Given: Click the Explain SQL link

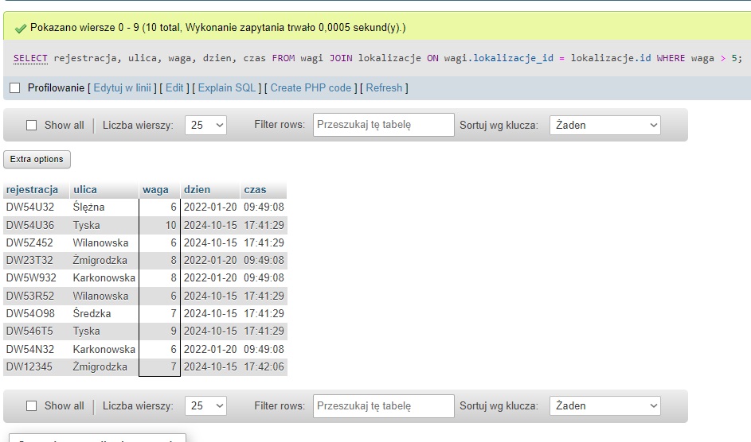Looking at the screenshot, I should [227, 87].
